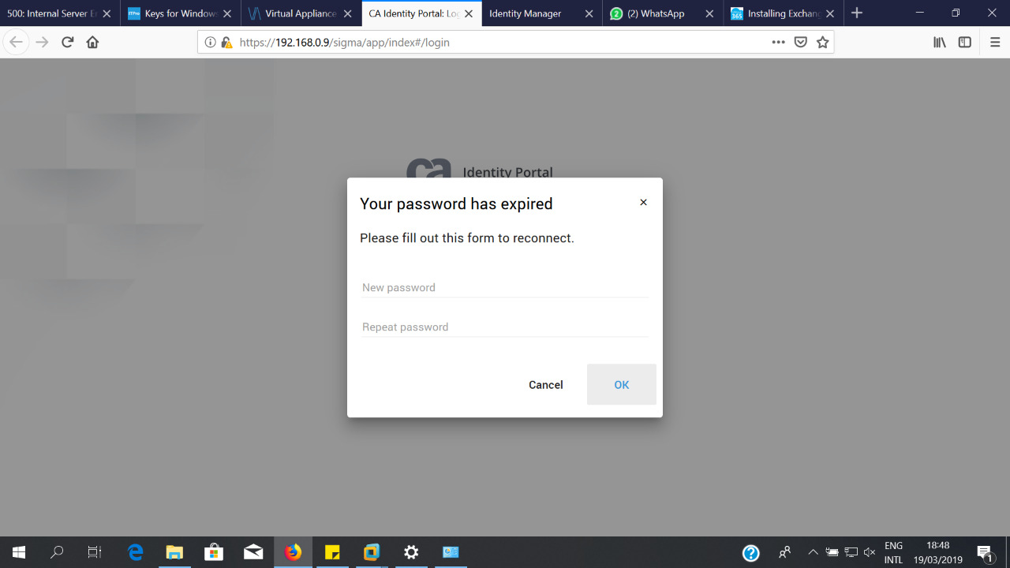
Task: Save the page to Pocket
Action: point(800,43)
